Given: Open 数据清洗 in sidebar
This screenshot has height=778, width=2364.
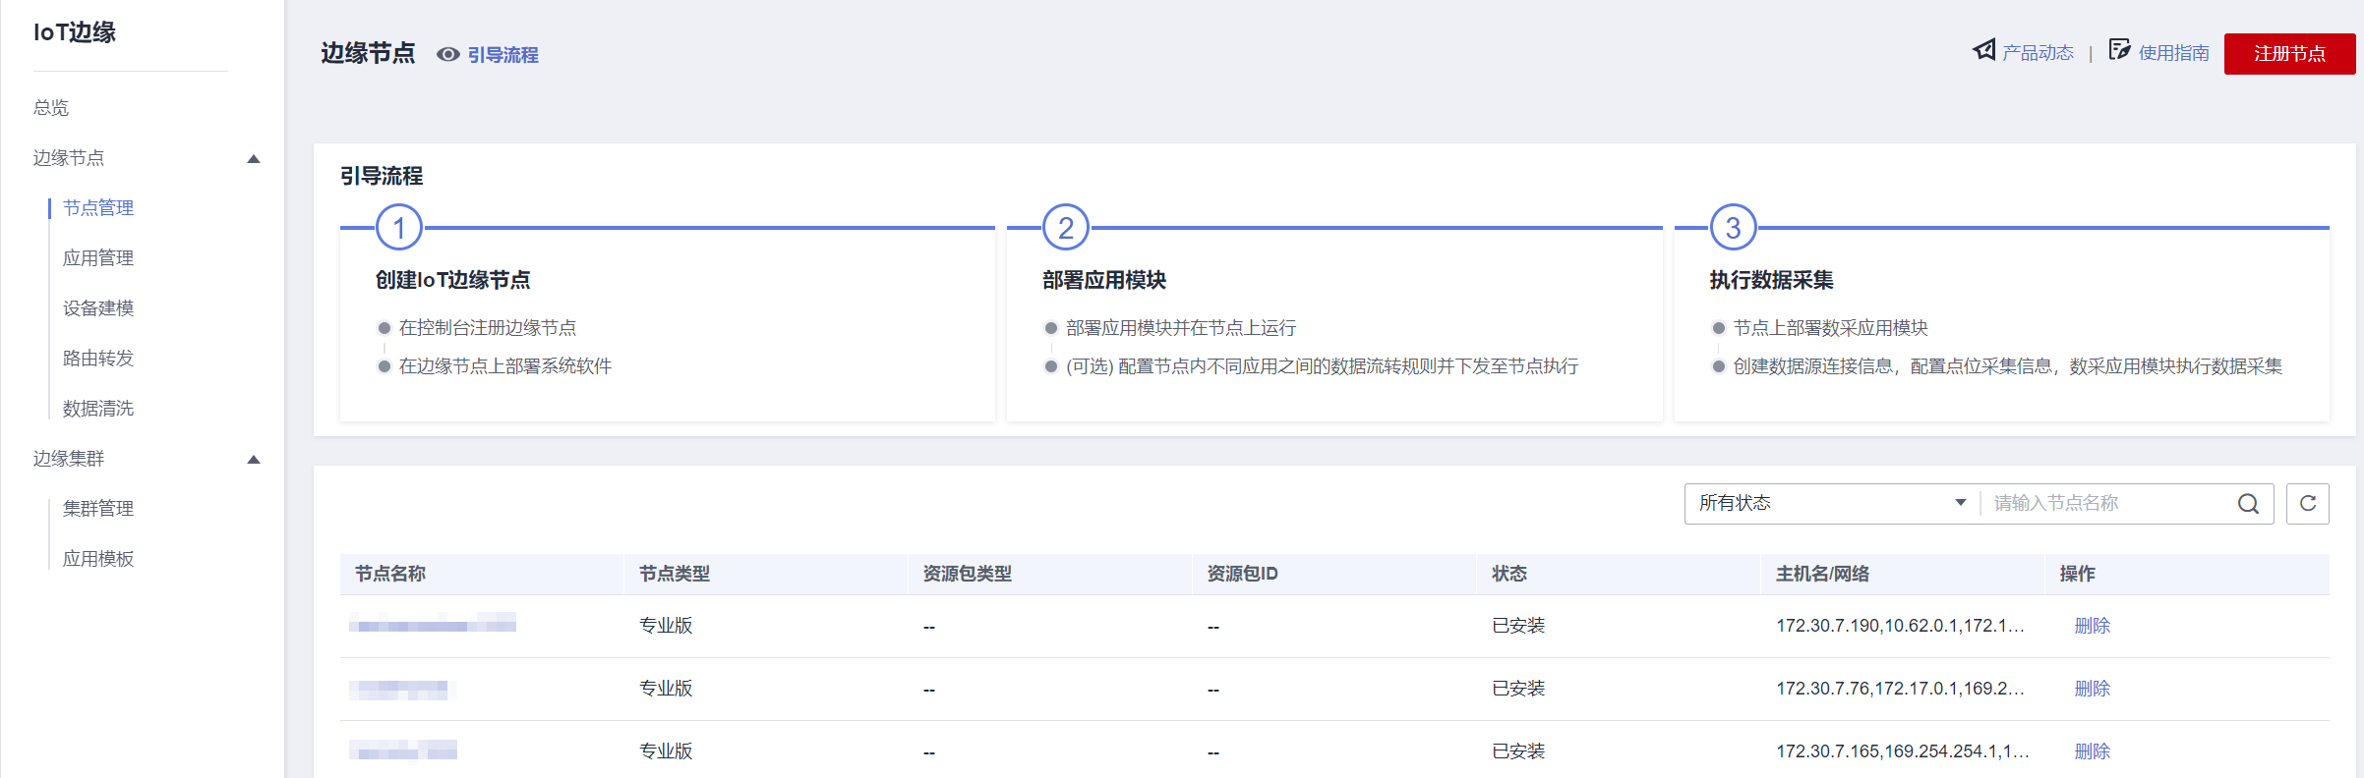Looking at the screenshot, I should (98, 409).
